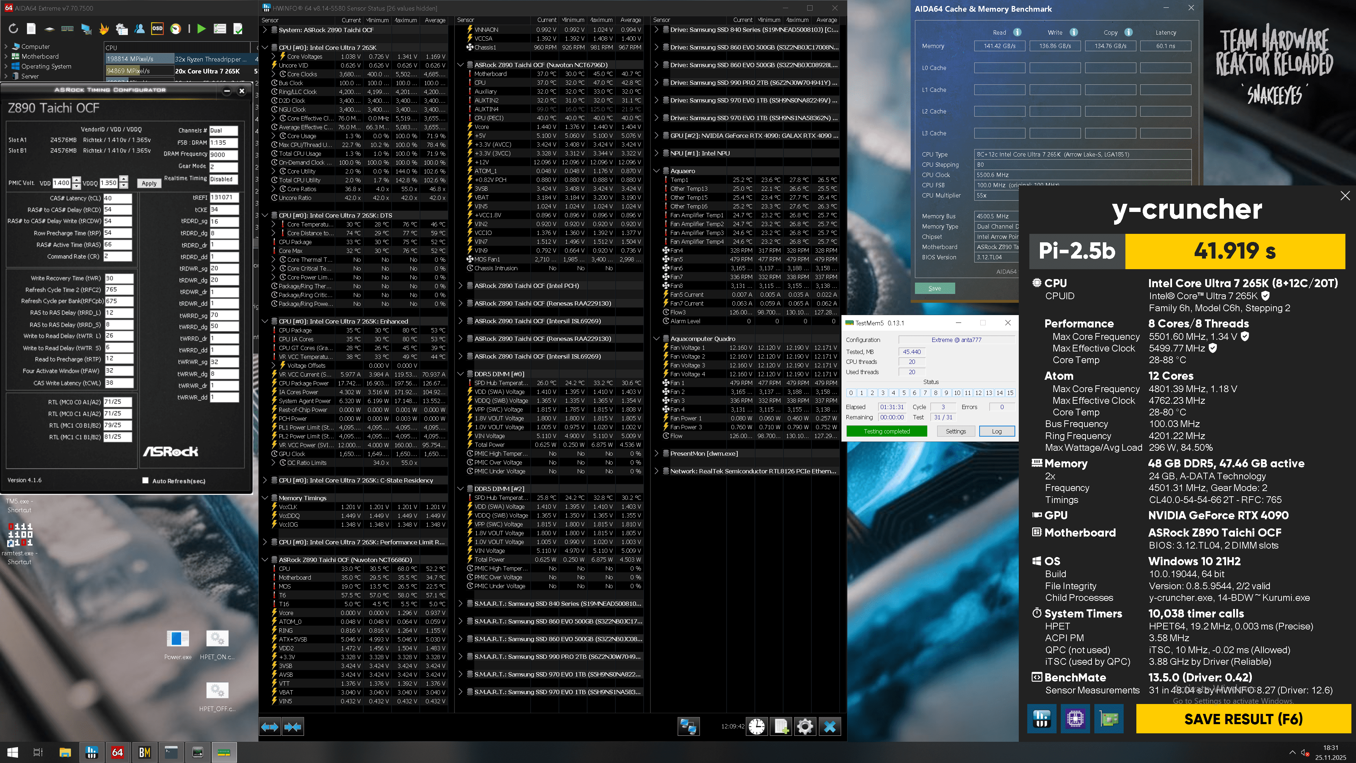Viewport: 1356px width, 763px height.
Task: Click GPU-Z graphics card icon in BenchMate
Action: pyautogui.click(x=1108, y=719)
